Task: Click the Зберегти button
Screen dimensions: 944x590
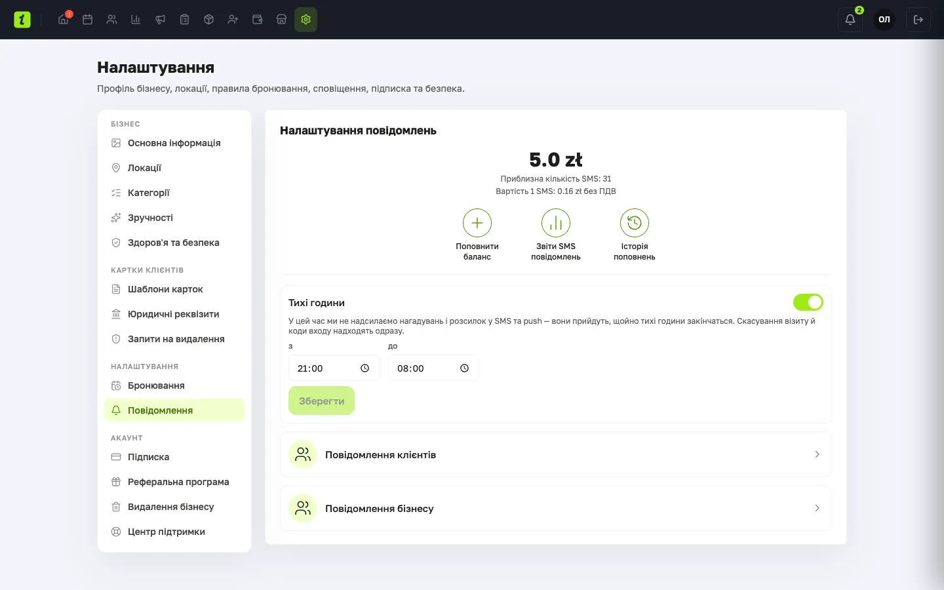Action: pyautogui.click(x=321, y=401)
